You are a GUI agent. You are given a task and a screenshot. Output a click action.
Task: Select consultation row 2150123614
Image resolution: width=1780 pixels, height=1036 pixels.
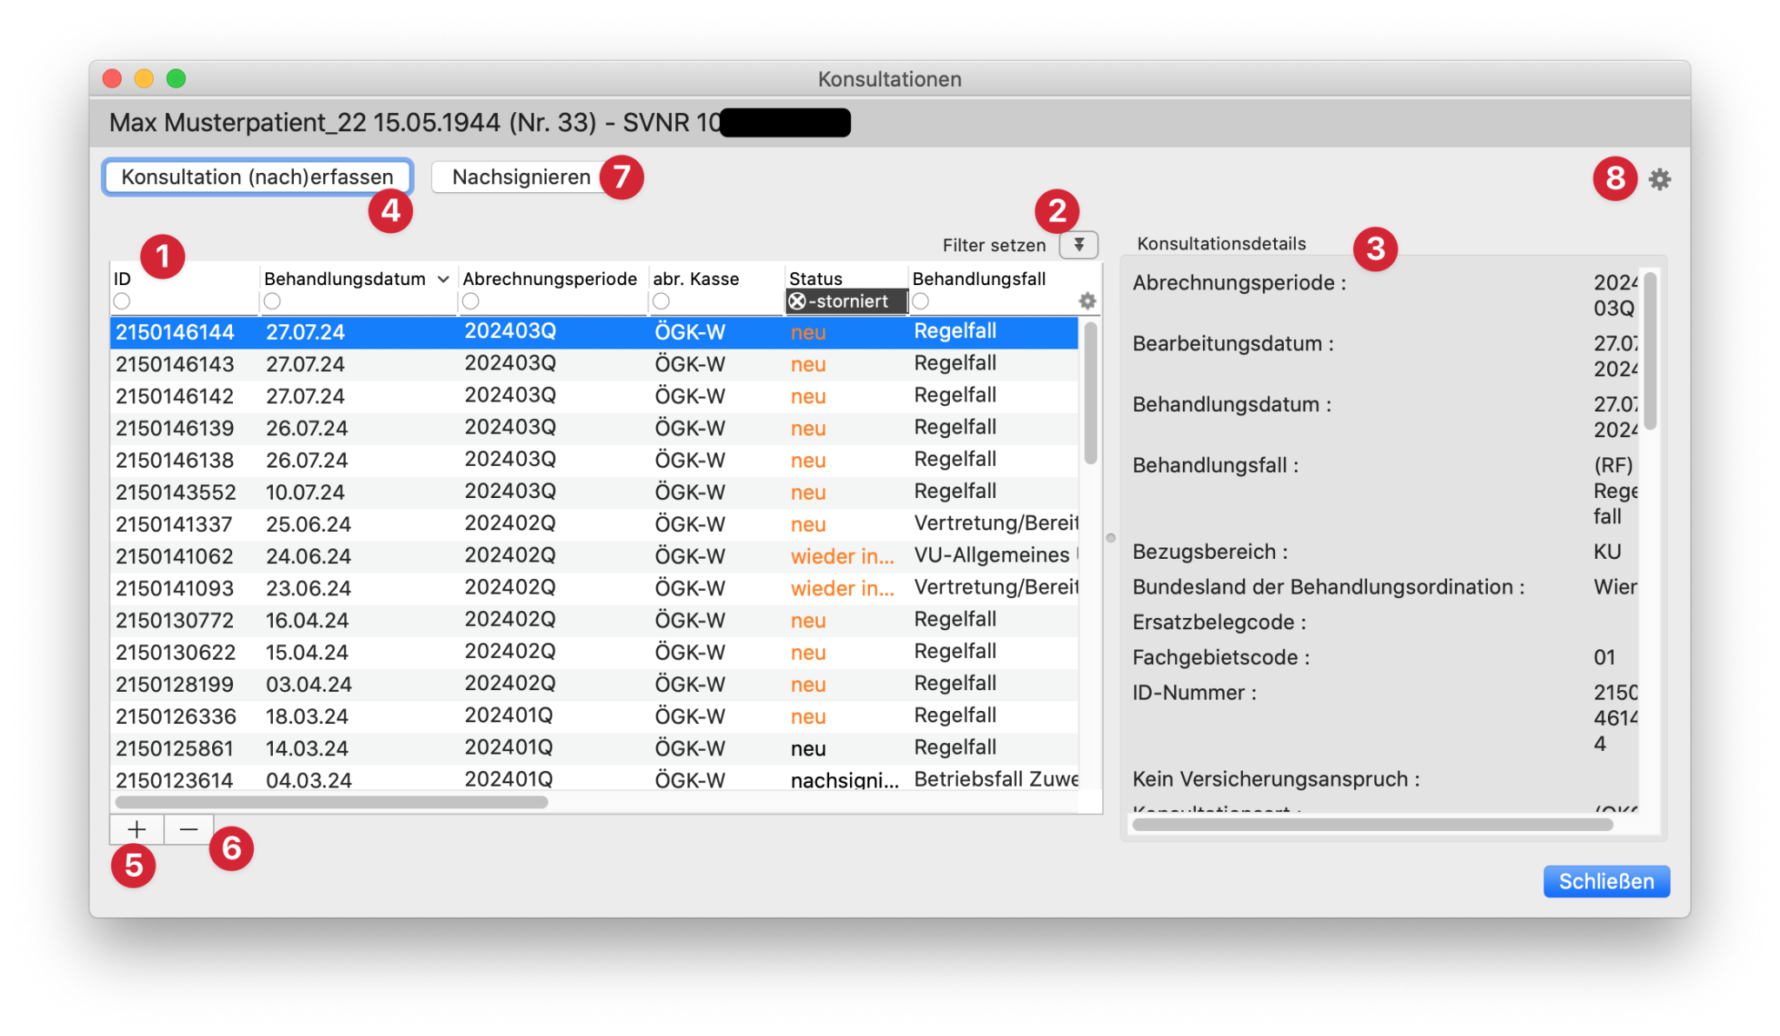pyautogui.click(x=594, y=780)
